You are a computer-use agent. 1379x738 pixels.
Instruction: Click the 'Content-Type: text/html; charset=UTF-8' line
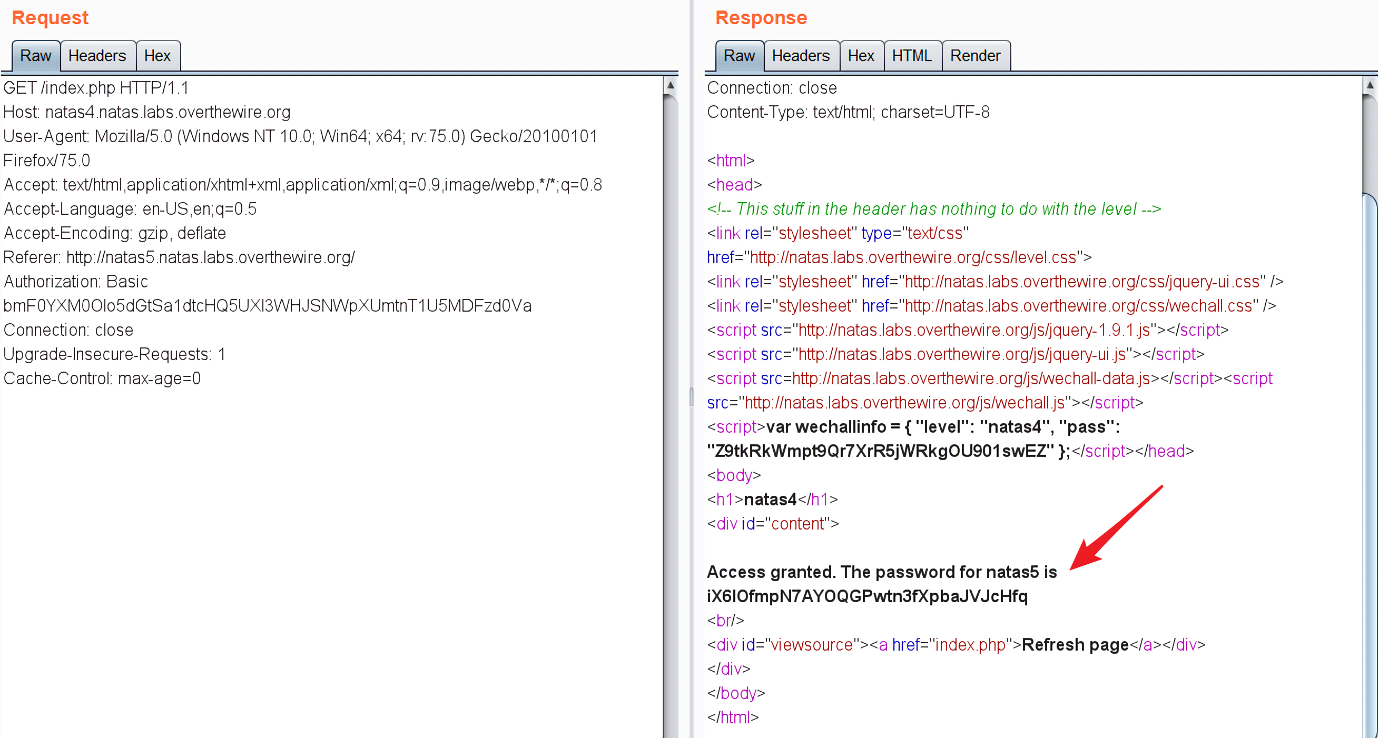pos(848,112)
